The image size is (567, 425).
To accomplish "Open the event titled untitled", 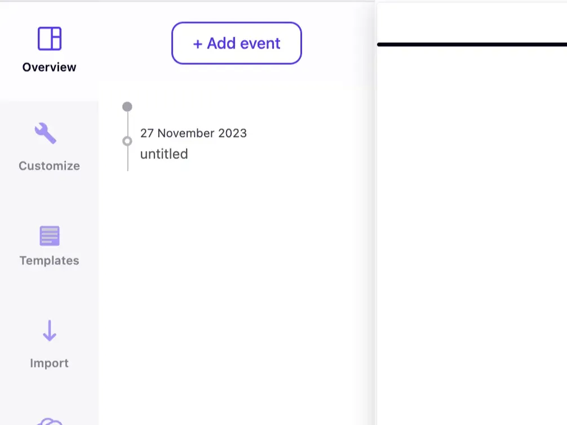I will [164, 154].
